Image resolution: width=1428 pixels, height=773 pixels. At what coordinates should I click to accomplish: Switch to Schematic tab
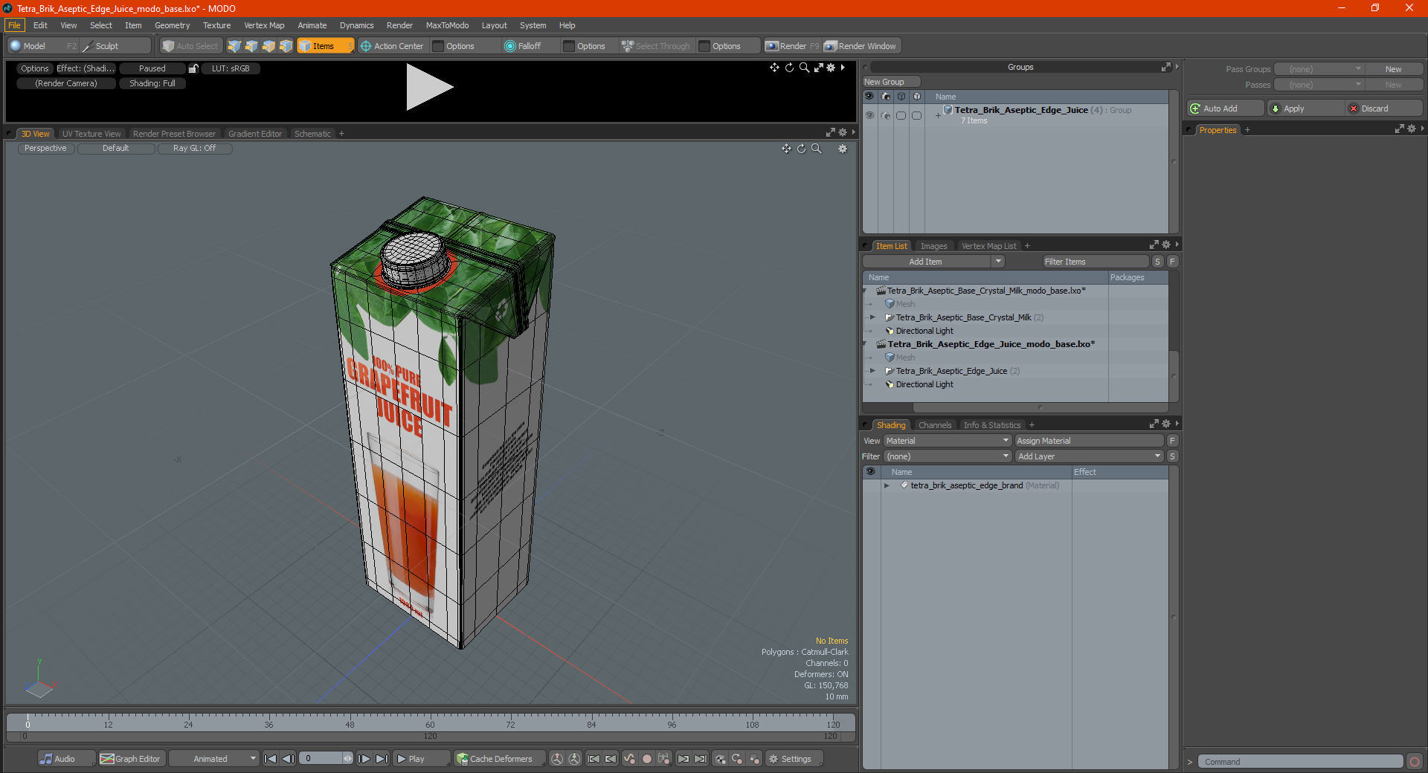click(x=312, y=134)
